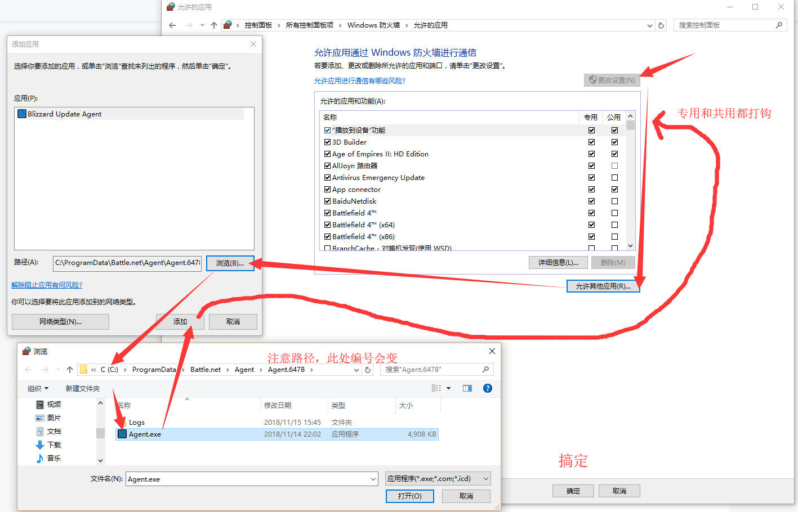Toggle 3D Builder name checkbox
The image size is (798, 512).
327,142
